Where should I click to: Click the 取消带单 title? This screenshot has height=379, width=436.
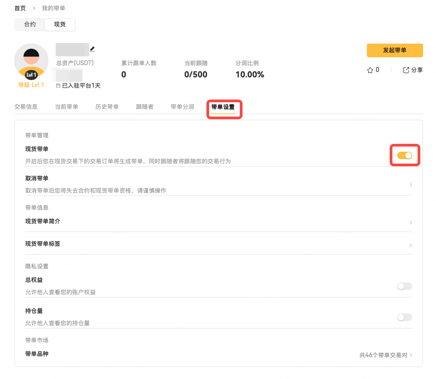37,179
